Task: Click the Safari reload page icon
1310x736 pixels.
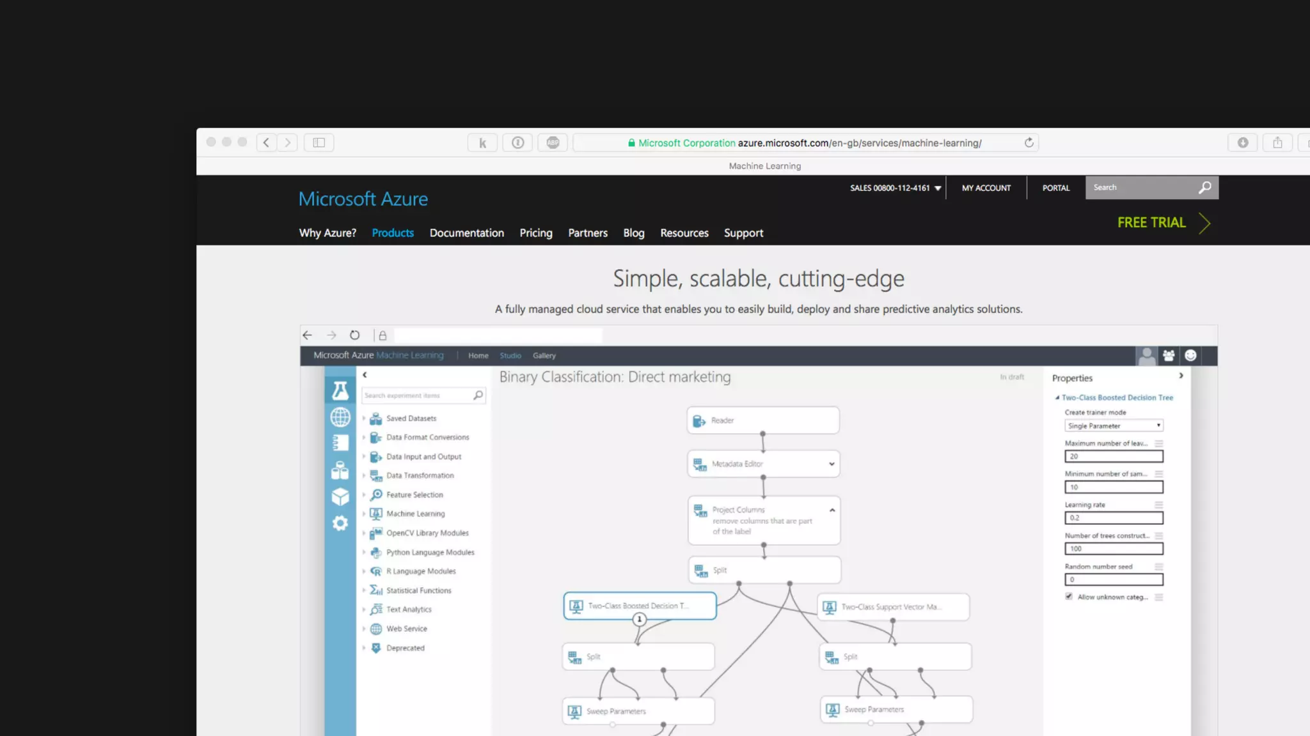Action: pos(1029,142)
